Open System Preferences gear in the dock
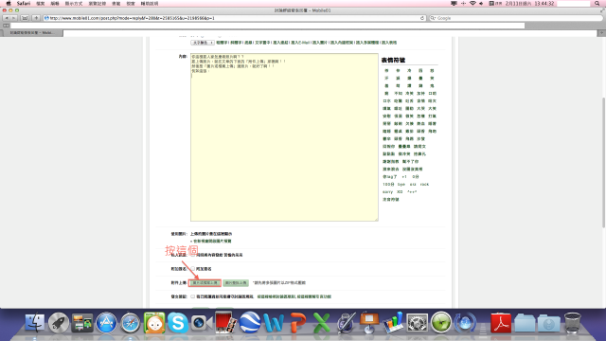This screenshot has height=341, width=606. point(417,322)
